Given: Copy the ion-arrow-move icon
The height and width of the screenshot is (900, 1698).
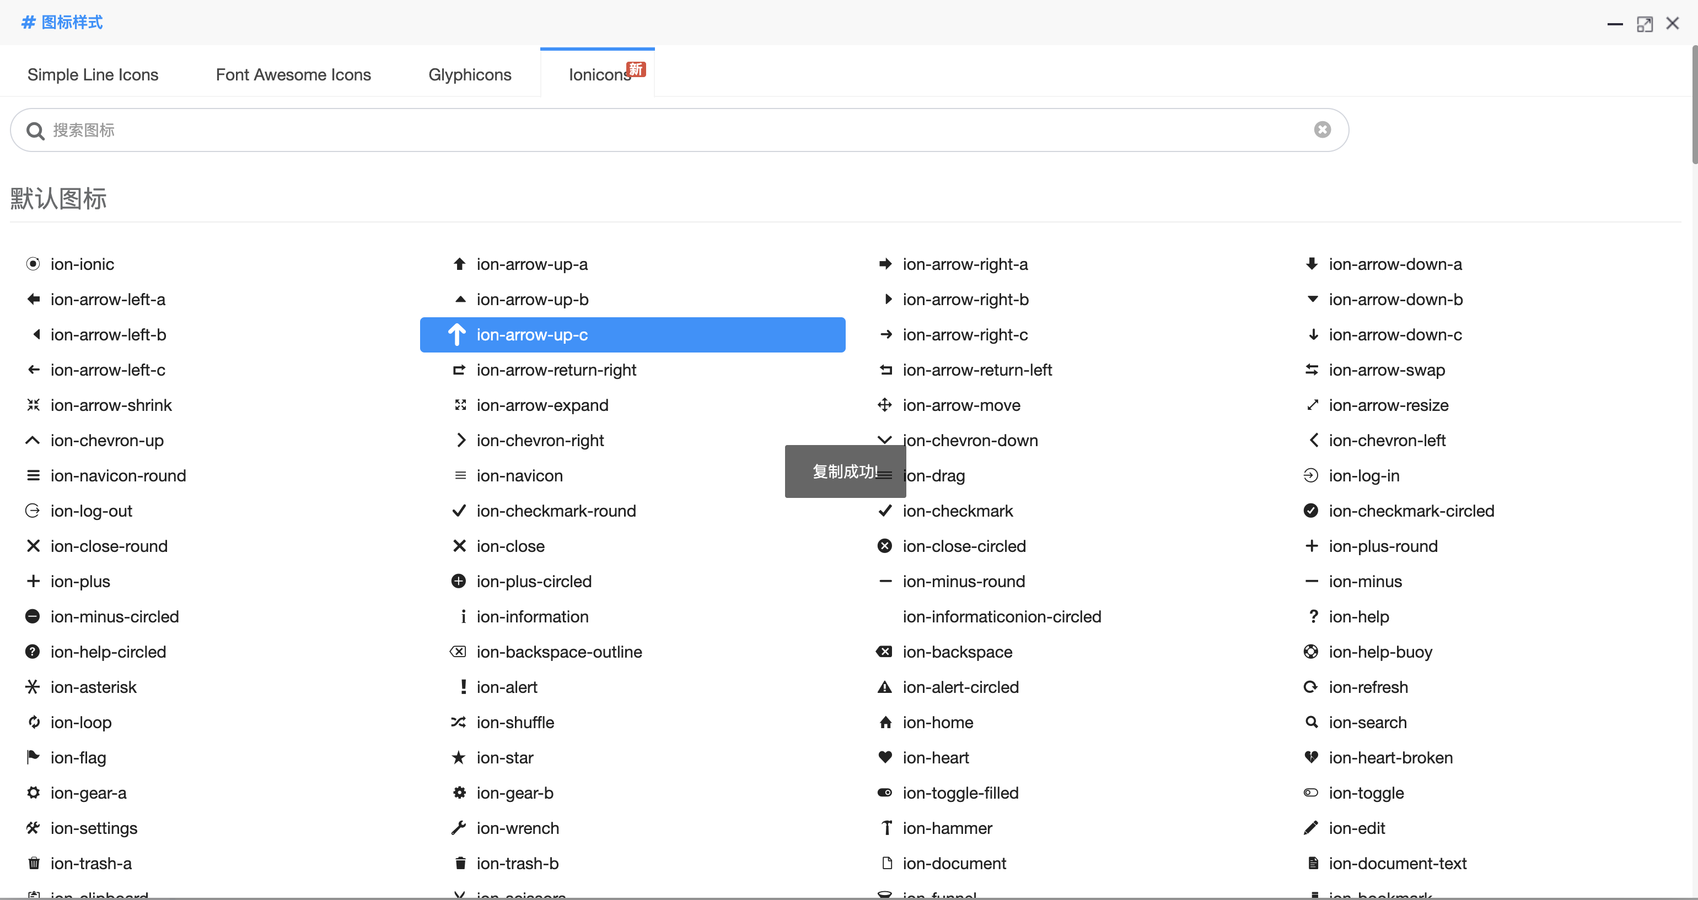Looking at the screenshot, I should point(885,405).
